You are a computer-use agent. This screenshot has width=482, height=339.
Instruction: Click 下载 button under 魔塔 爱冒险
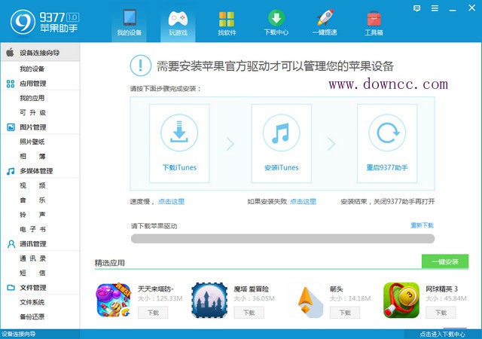tap(249, 313)
